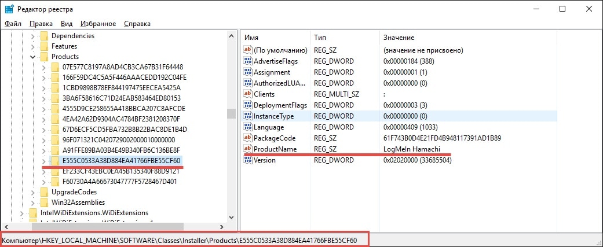The image size is (603, 247).
Task: Expand the UpgradeCodes key
Action: tap(32, 192)
